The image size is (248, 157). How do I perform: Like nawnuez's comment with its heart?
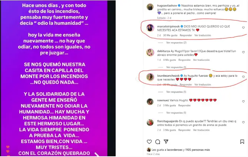click(x=243, y=101)
